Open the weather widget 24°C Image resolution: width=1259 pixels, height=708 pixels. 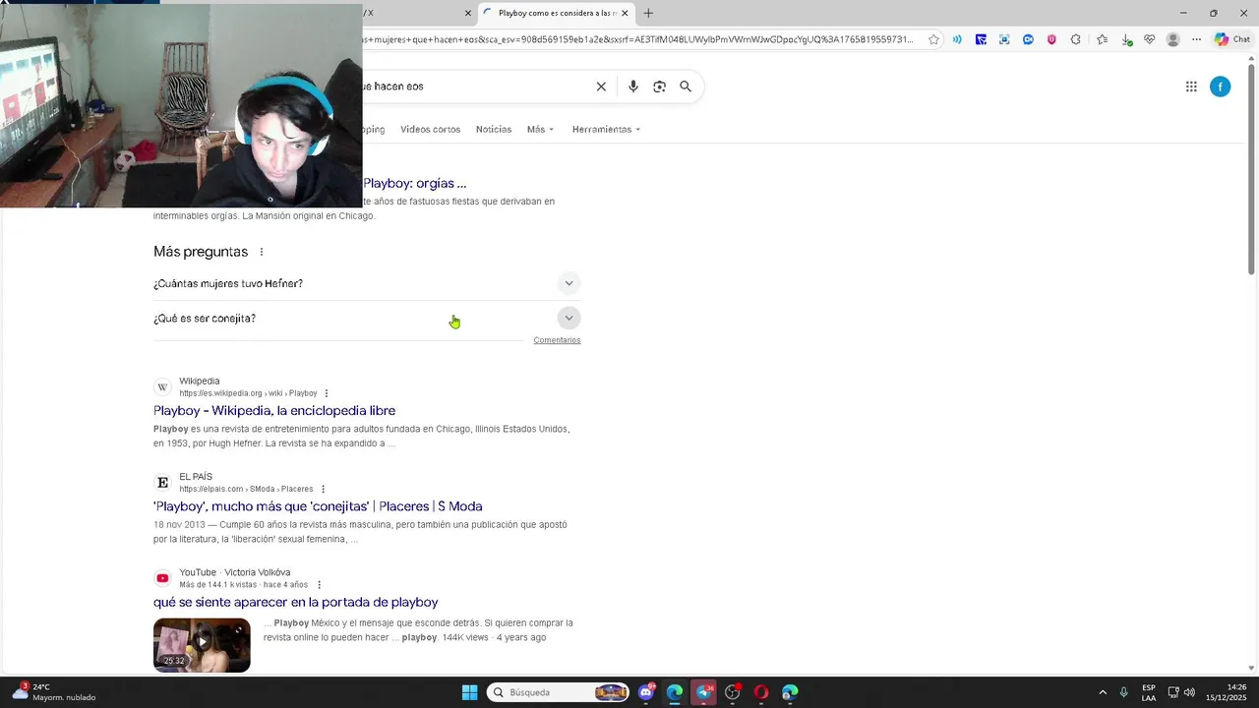coord(54,692)
